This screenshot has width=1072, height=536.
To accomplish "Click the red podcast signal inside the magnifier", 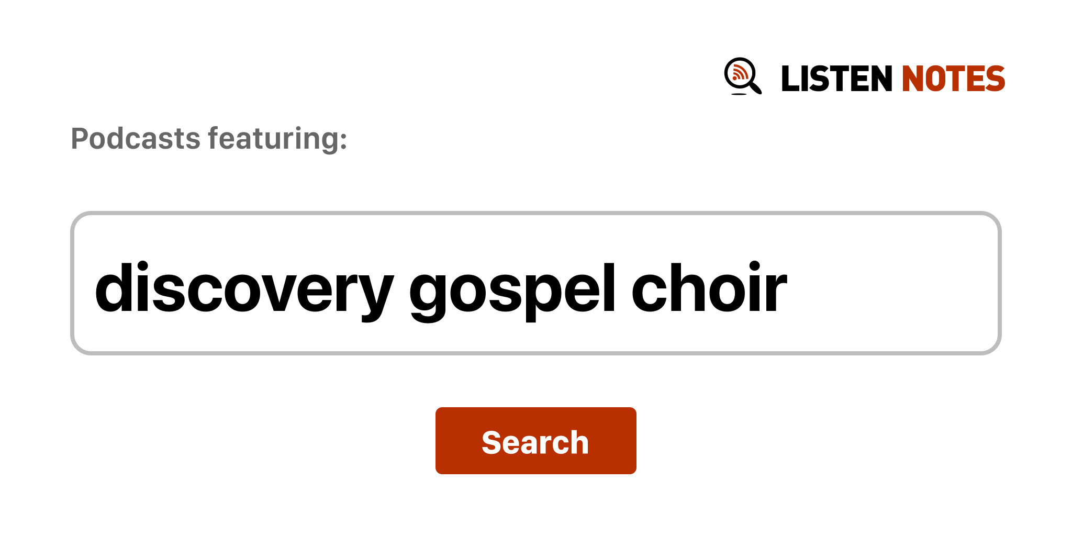I will (x=739, y=73).
